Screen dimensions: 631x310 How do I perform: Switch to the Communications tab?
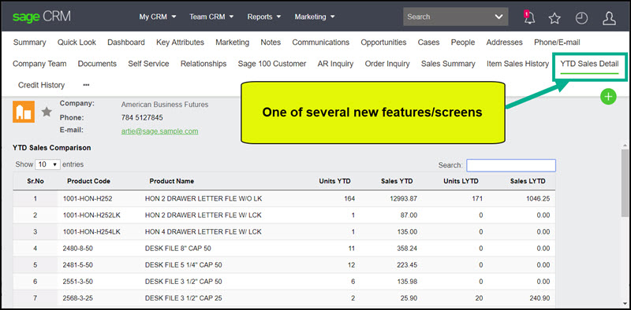pos(321,42)
